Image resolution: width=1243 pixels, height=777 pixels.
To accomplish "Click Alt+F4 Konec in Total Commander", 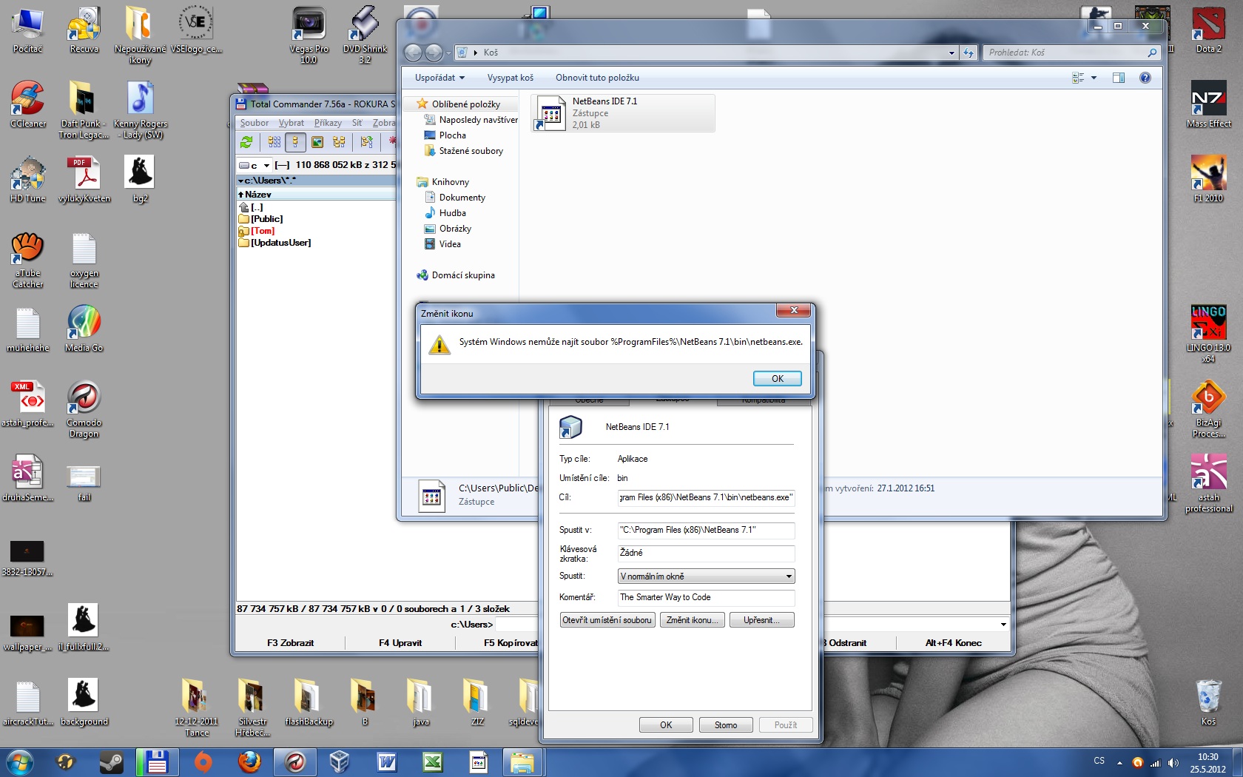I will [x=953, y=643].
